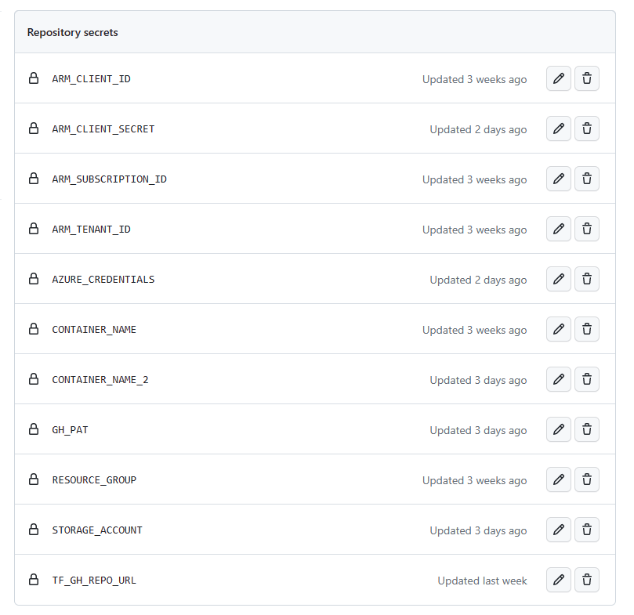Edit the ARM_CLIENT_ID secret
This screenshot has width=634, height=615.
coord(558,78)
